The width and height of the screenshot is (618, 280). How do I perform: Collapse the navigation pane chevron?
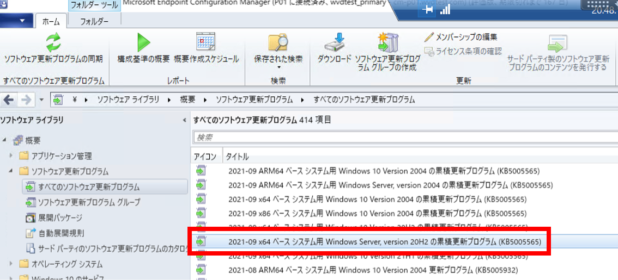coord(184,120)
